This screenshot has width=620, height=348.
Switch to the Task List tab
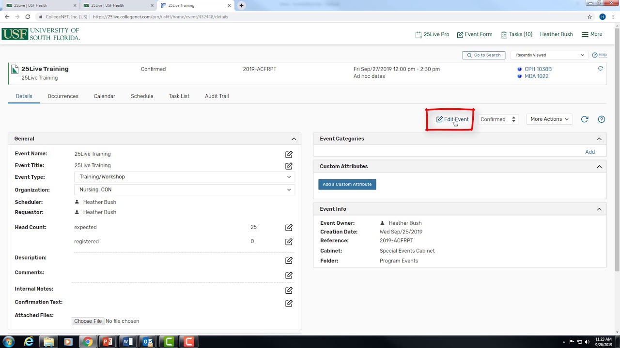[179, 96]
